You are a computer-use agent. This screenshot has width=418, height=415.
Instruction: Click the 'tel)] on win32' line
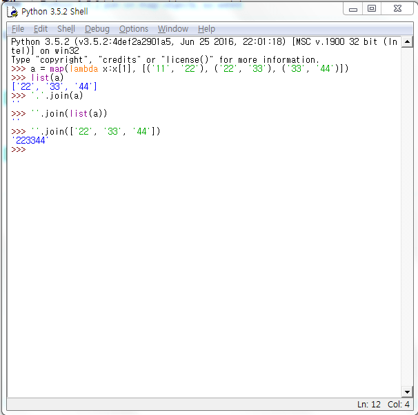(x=45, y=50)
